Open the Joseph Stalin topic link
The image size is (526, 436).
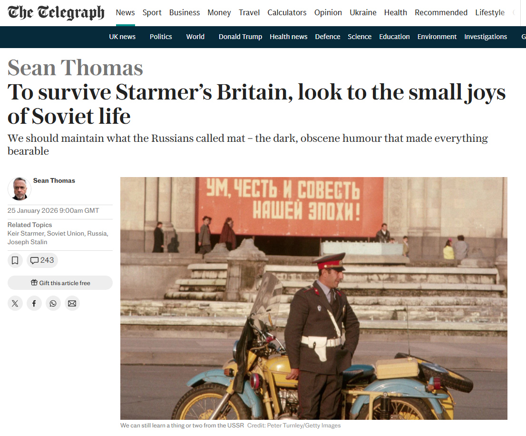tap(28, 242)
